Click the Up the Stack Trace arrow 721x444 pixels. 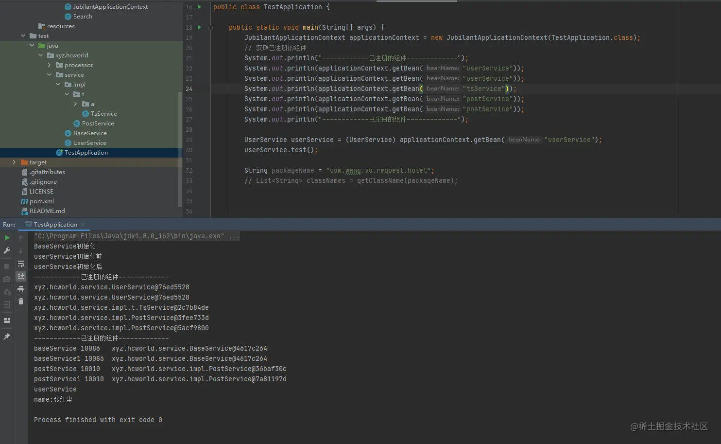click(21, 238)
